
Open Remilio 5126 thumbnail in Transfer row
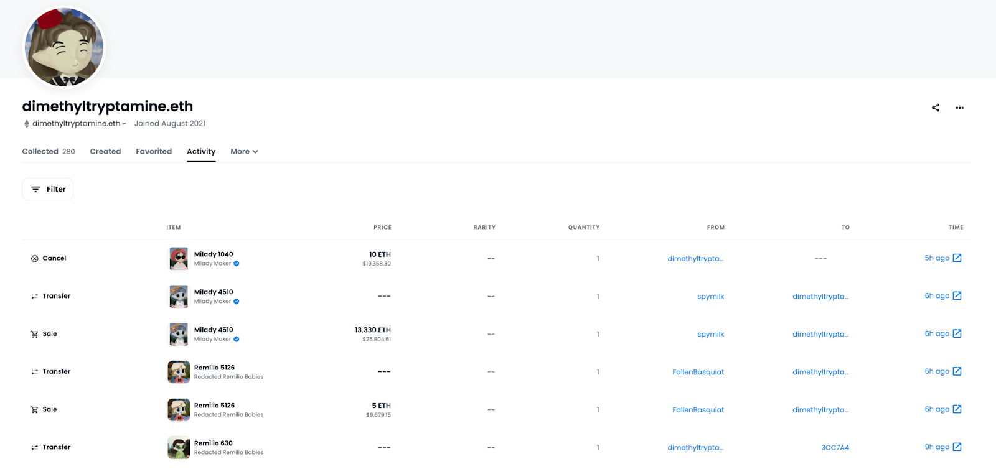tap(179, 372)
